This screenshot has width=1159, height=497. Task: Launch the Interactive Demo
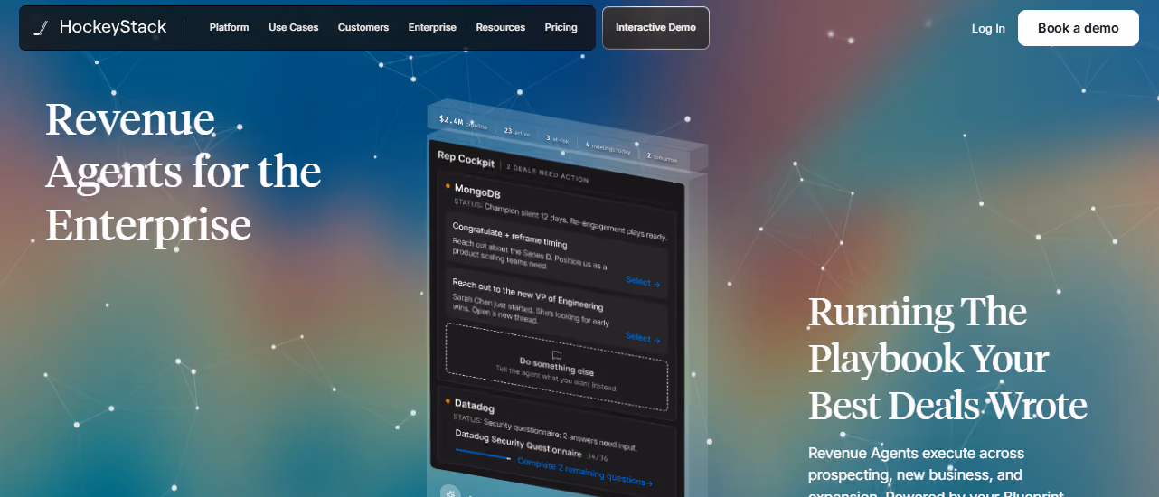655,28
